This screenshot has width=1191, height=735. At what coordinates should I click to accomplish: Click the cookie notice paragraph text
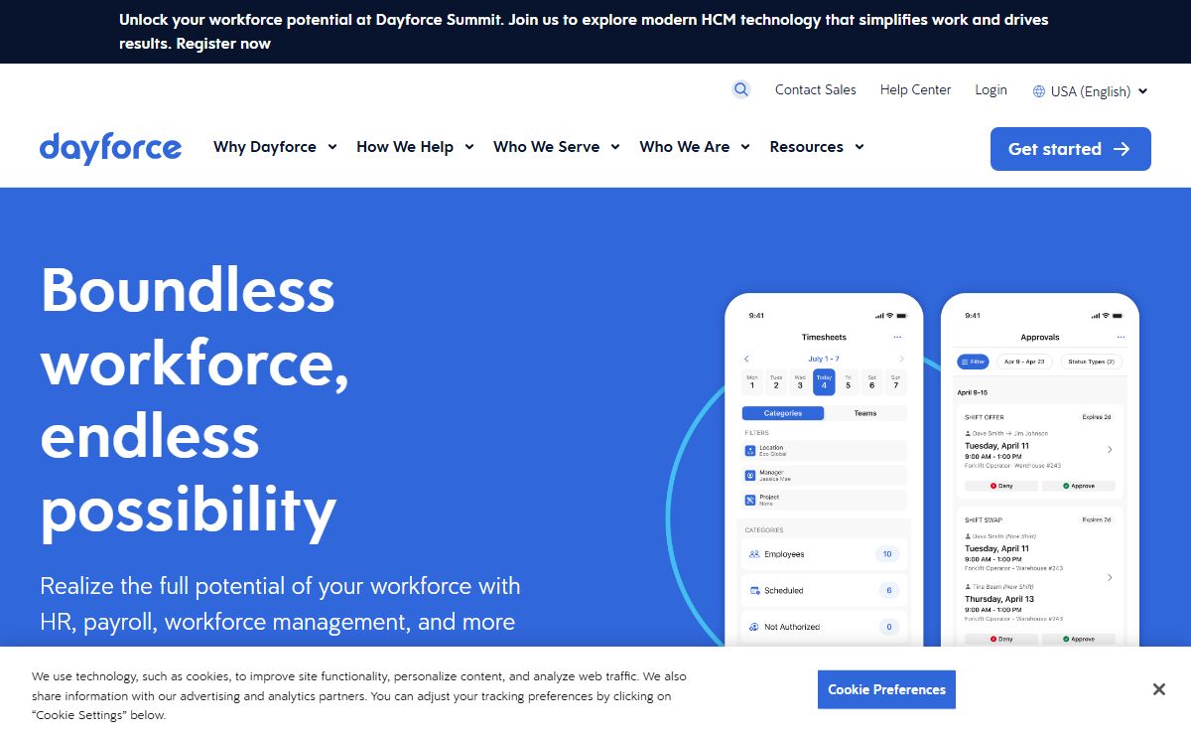pyautogui.click(x=359, y=695)
